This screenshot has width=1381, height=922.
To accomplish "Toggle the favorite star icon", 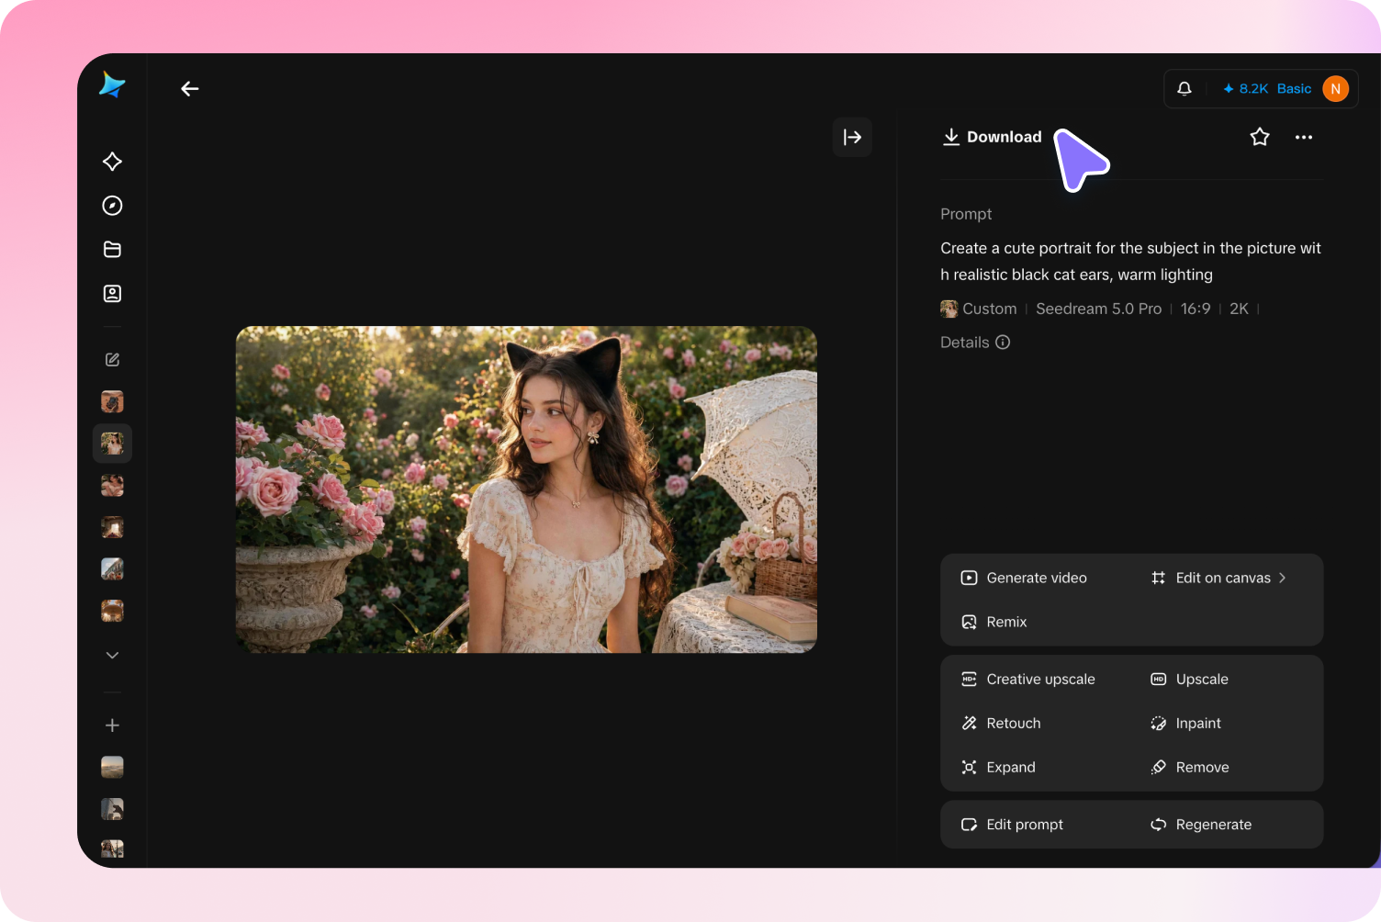I will point(1260,137).
